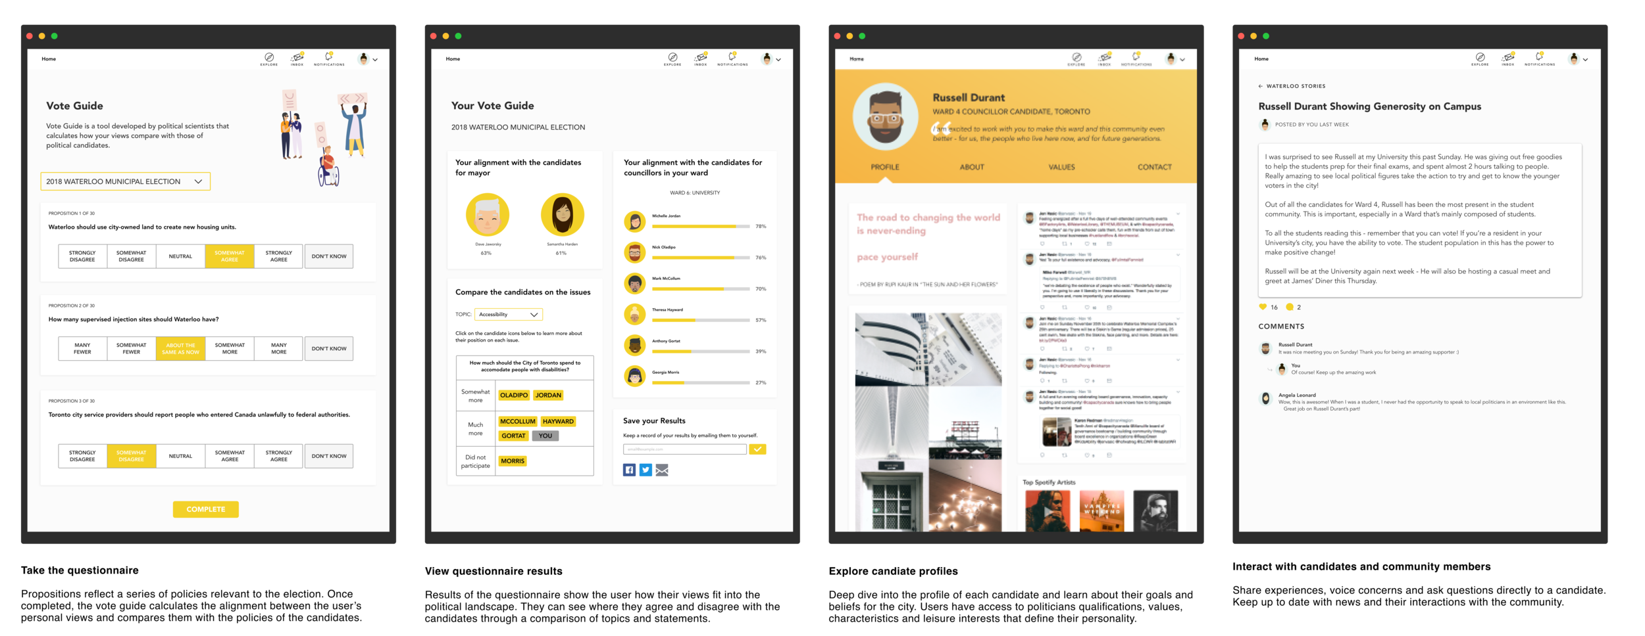Open Inbox icon in Waterloo Stories window
1645x636 pixels.
(1508, 58)
